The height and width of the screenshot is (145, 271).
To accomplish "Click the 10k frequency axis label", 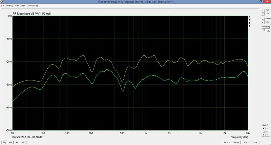I will pos(224,133).
